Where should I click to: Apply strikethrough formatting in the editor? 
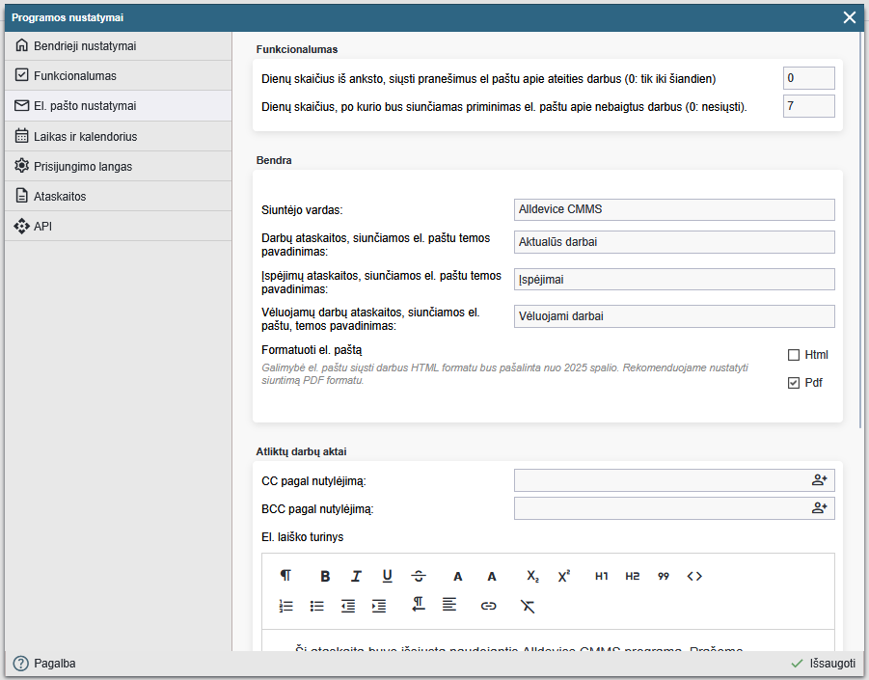coord(419,577)
